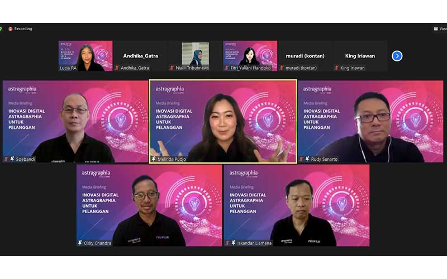Click muted mic icon beside Fitri Yuliani Handoko
The image size is (447, 279).
point(227,68)
